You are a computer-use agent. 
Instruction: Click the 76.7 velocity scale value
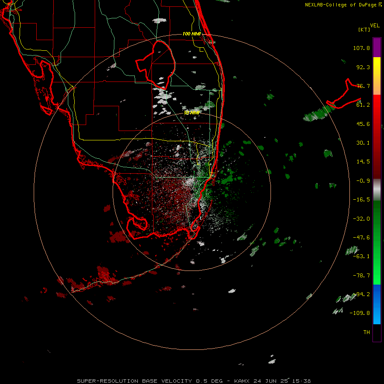[x=363, y=86]
